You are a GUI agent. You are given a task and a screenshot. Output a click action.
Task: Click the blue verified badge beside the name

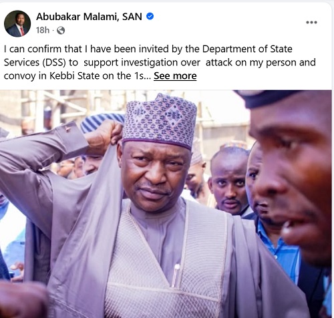(150, 17)
